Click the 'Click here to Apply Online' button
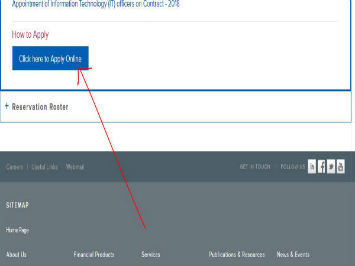The width and height of the screenshot is (355, 266). pyautogui.click(x=50, y=59)
